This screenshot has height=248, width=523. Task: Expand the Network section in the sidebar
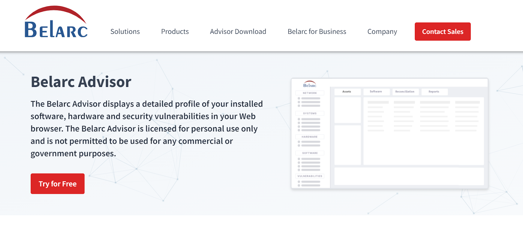point(310,93)
